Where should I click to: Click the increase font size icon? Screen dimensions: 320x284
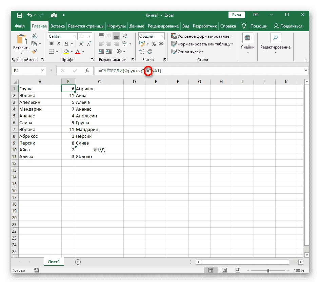pyautogui.click(x=81, y=44)
